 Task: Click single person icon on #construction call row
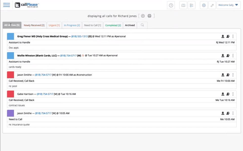click(x=223, y=75)
